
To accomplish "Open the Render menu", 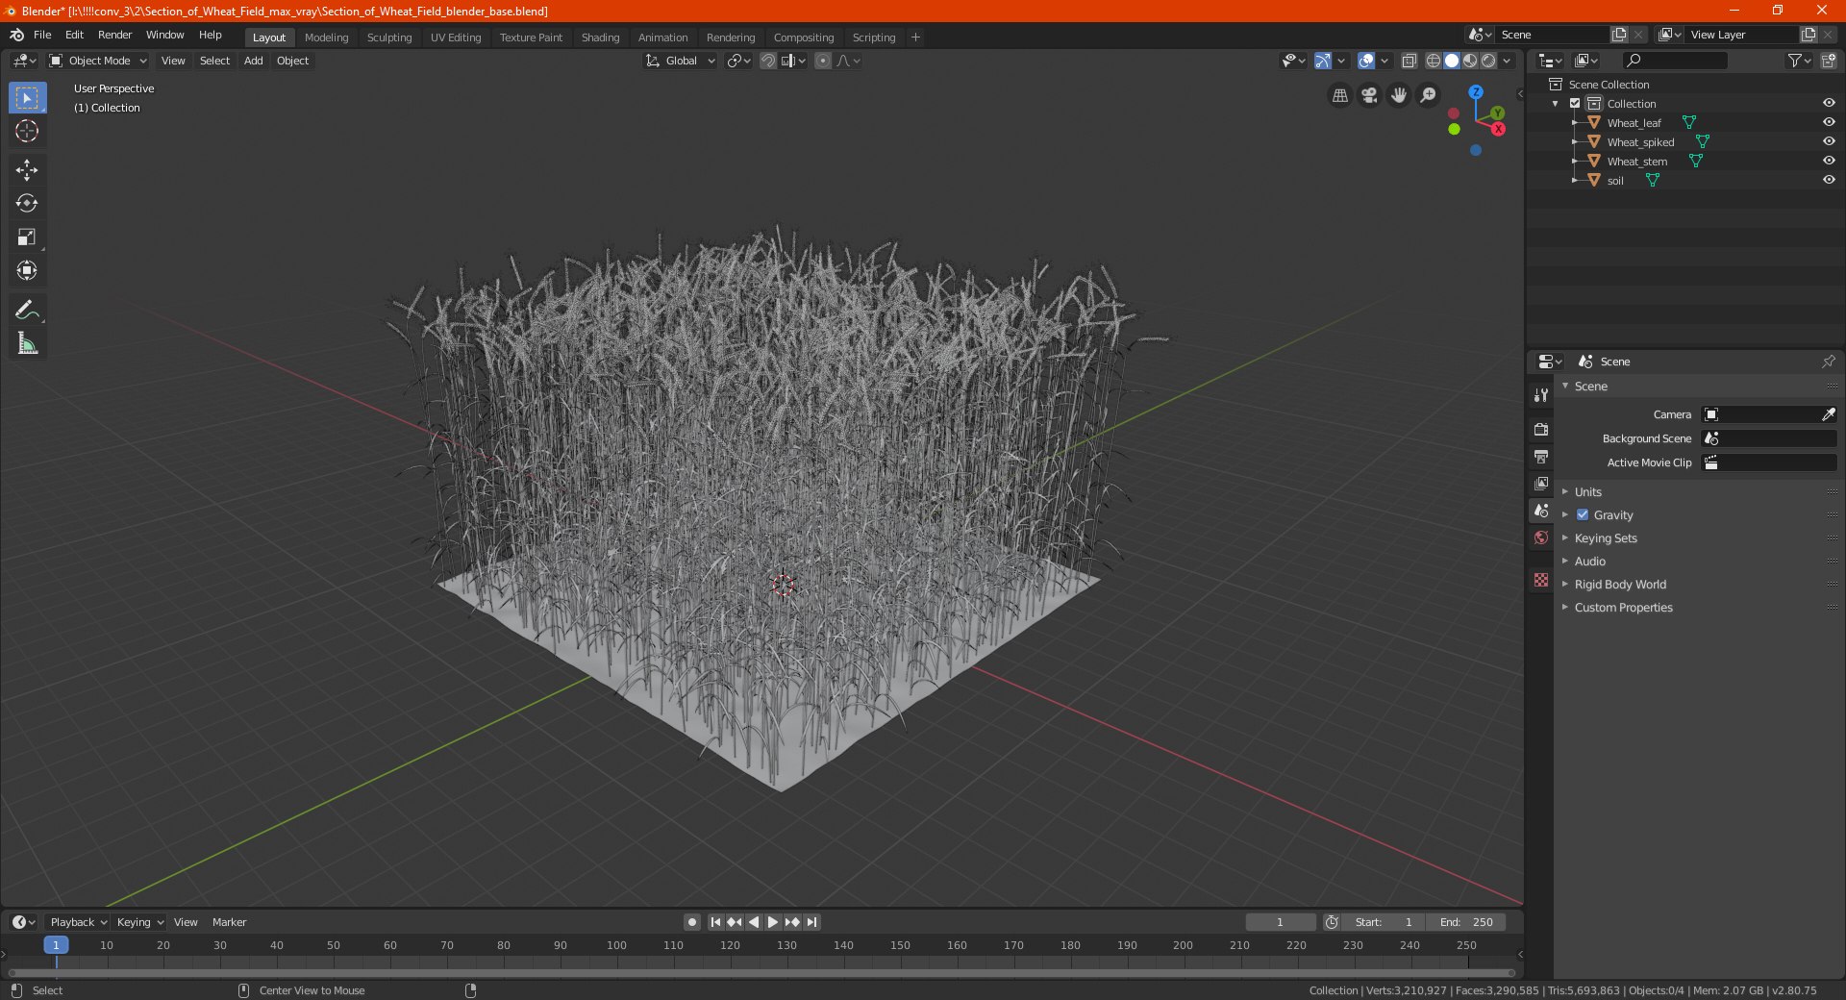I will coord(114,35).
